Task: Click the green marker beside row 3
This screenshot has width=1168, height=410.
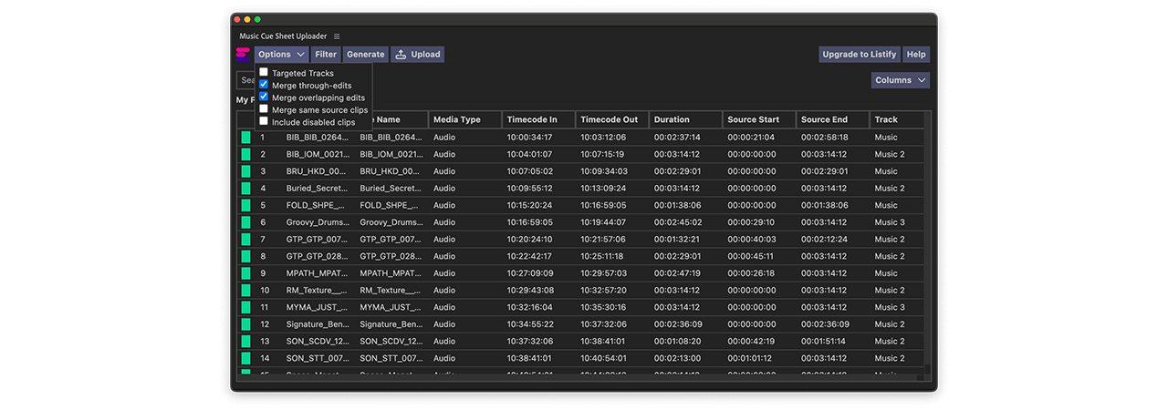Action: click(245, 171)
